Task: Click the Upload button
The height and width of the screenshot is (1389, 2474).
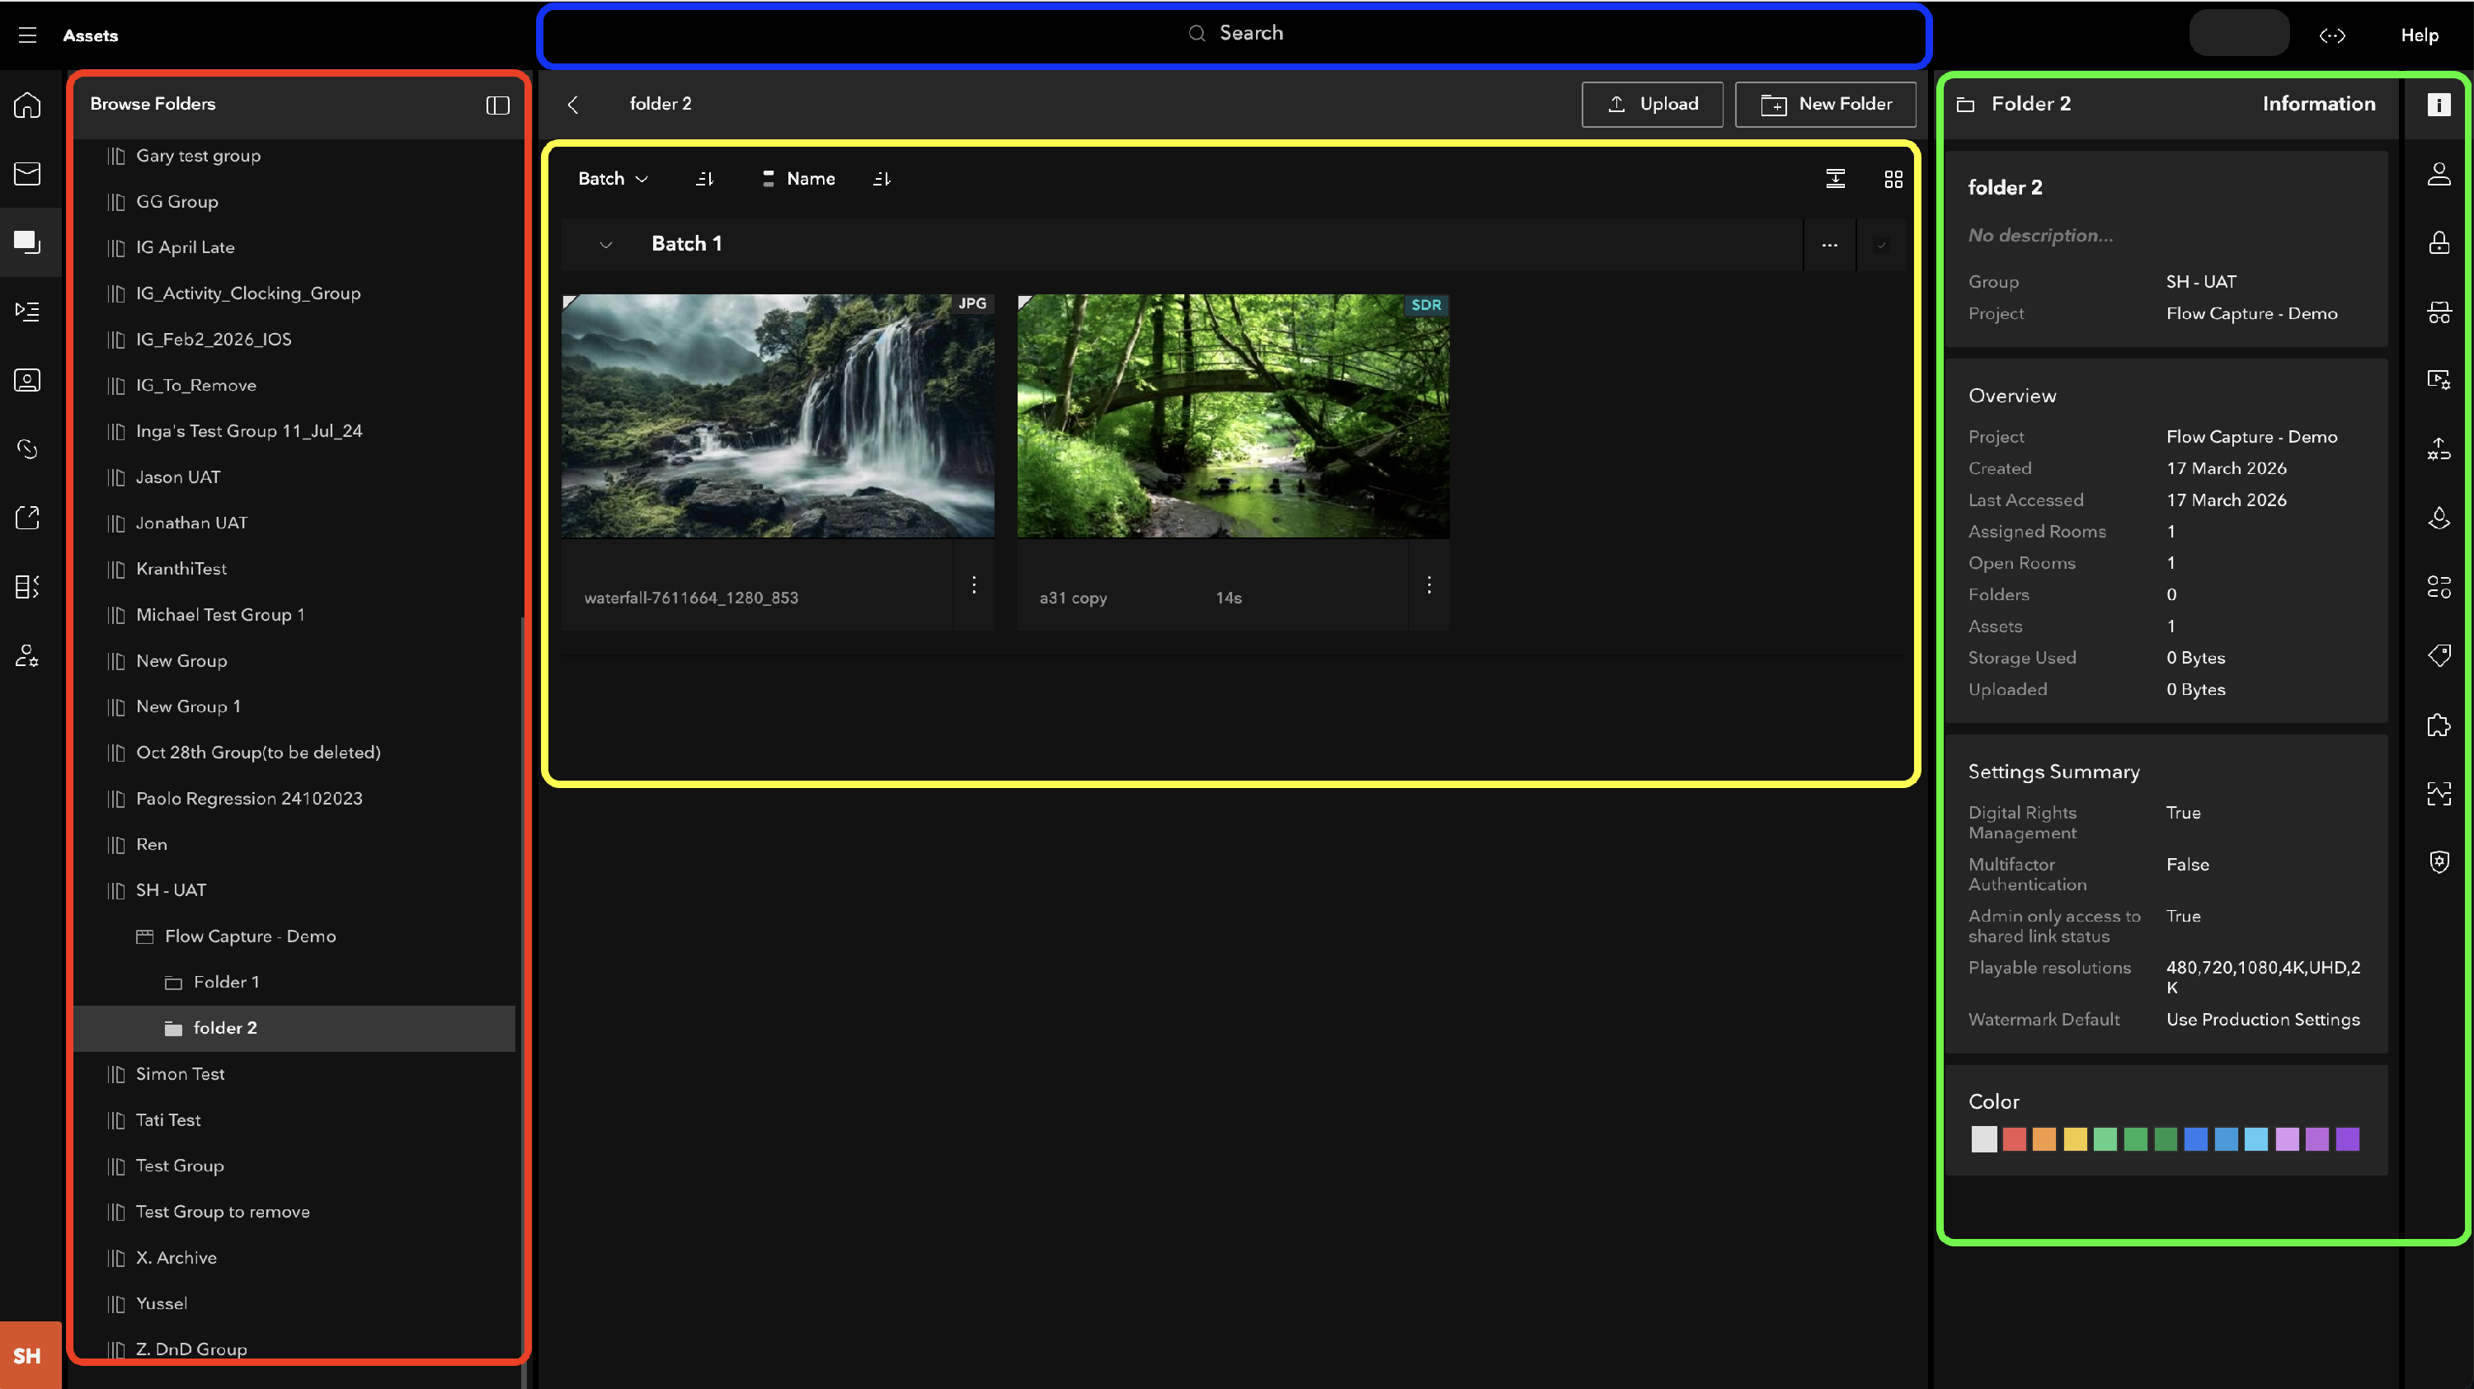Action: [1652, 105]
